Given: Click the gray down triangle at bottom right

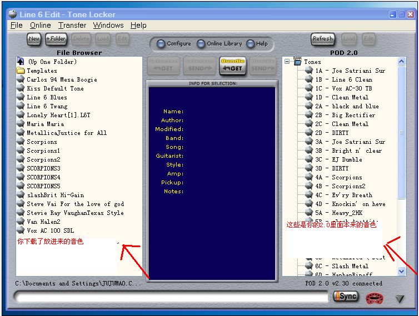Looking at the screenshot, I should click(400, 299).
